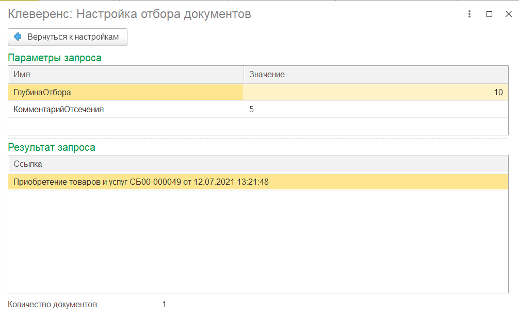519x317 pixels.
Task: Select the 'Ссылка' column header
Action: coord(258,164)
